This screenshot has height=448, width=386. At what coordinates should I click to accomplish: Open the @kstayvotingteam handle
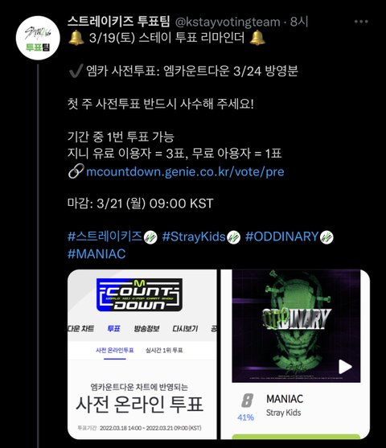pos(228,22)
